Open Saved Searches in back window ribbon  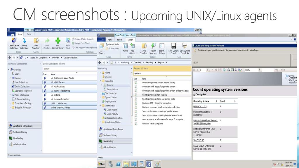point(36,43)
